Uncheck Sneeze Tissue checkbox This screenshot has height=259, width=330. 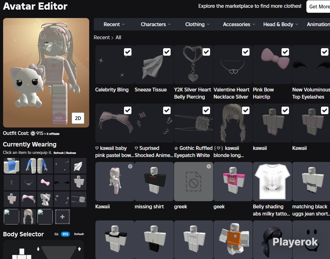click(167, 52)
